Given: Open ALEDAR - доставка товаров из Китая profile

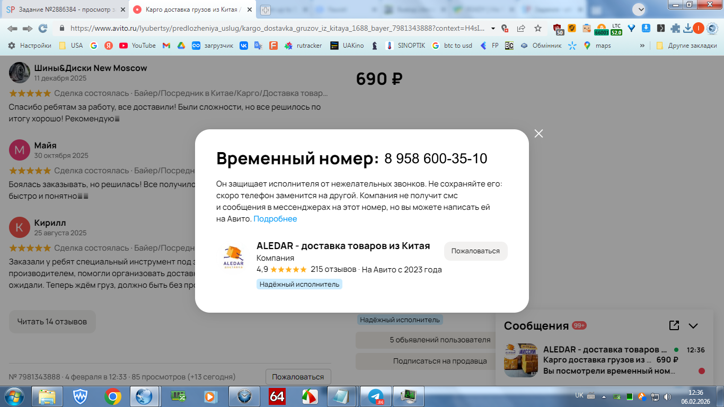Looking at the screenshot, I should coord(343,246).
